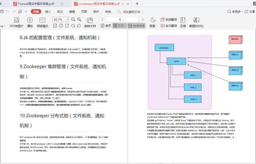Open the 背景 dropdown arrow
This screenshot has height=164, width=256.
(x=157, y=26)
